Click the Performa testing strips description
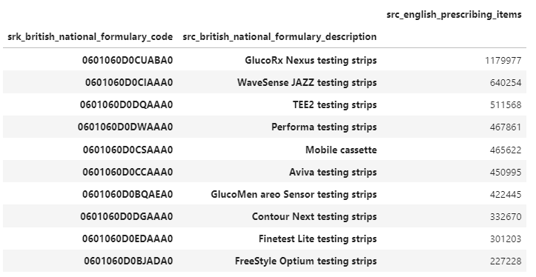 tap(324, 127)
